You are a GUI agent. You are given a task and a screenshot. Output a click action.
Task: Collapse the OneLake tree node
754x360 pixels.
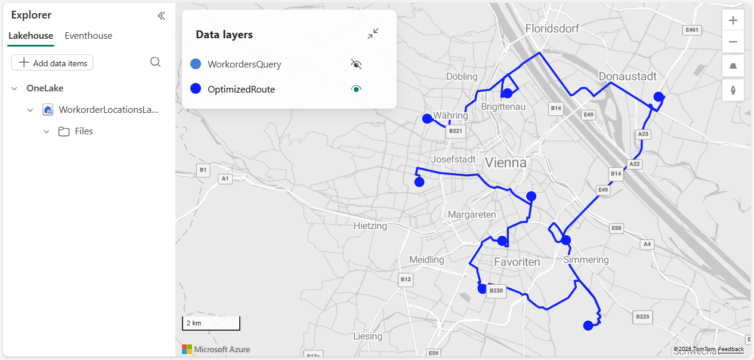pos(14,88)
